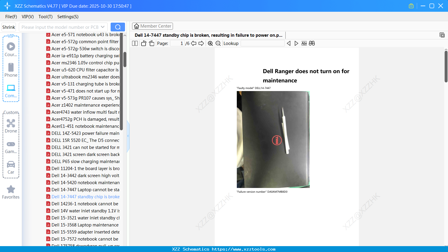The height and width of the screenshot is (252, 448).
Task: Click the document viewer vertical scrollbar
Action: coord(446,66)
